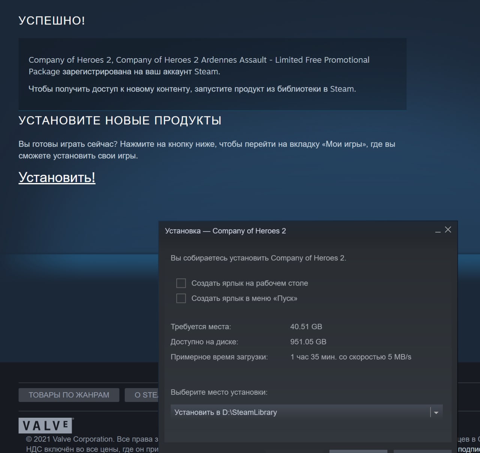Minimize the Установка dialog window
The width and height of the screenshot is (480, 453).
(x=438, y=230)
